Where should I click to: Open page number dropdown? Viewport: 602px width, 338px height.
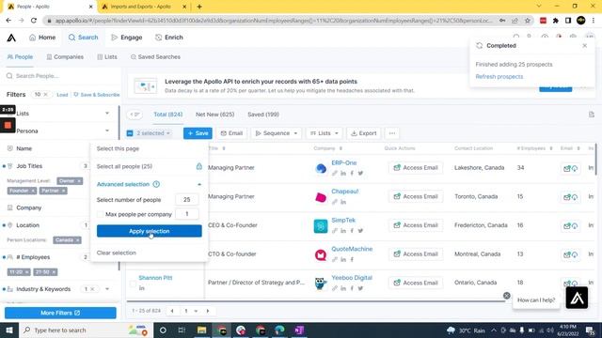pyautogui.click(x=190, y=311)
